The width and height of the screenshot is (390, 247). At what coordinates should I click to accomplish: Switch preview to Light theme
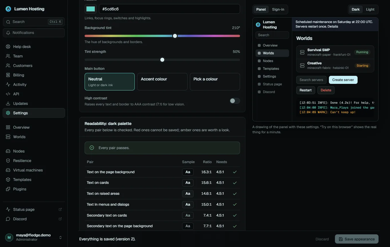point(370,9)
